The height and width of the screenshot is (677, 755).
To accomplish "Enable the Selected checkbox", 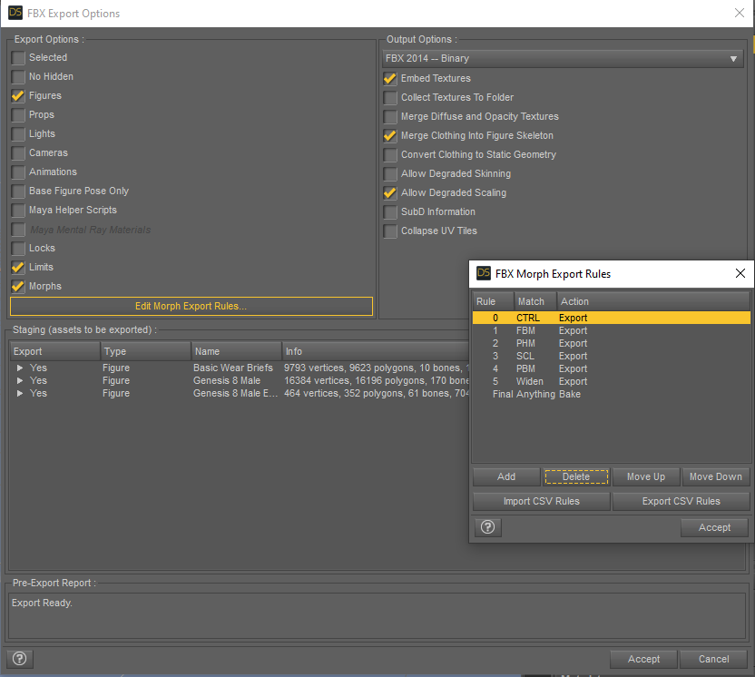I will [x=18, y=58].
